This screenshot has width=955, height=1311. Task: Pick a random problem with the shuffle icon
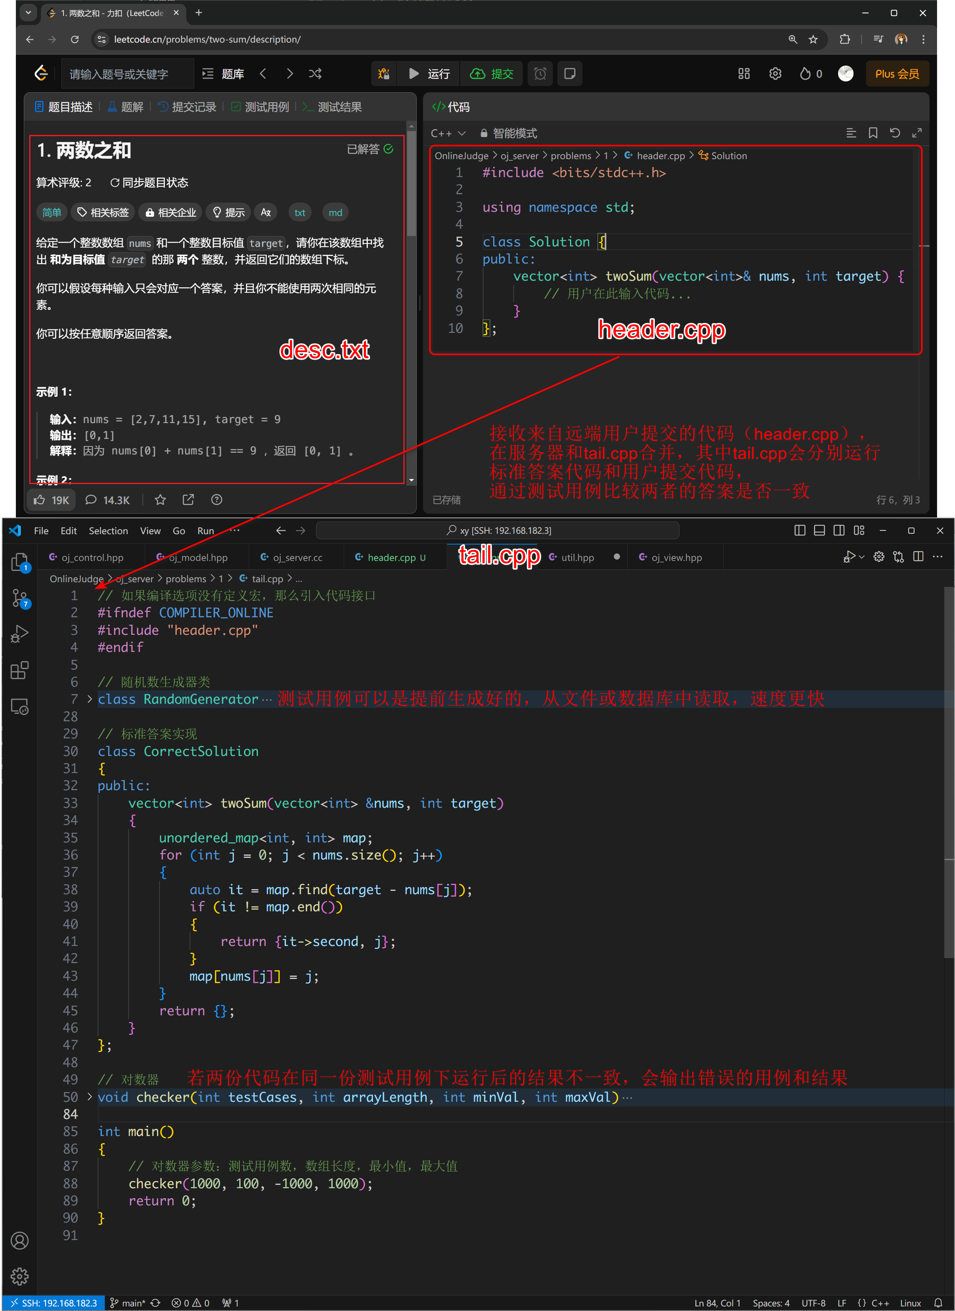314,74
